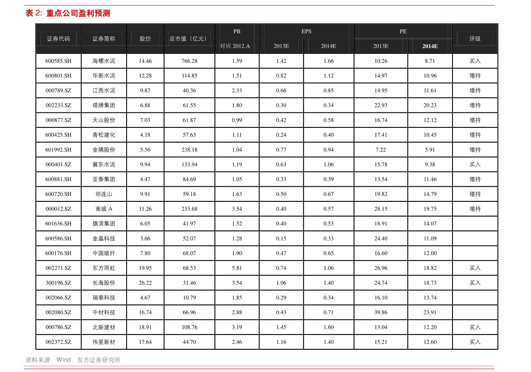Viewport: 531px width, 372px height.
Task: Click the red table title 重点公司盈利预测
Action: point(78,13)
